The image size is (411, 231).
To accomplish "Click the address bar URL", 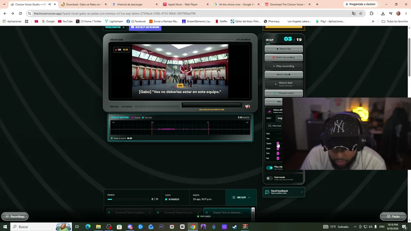I will click(x=115, y=13).
